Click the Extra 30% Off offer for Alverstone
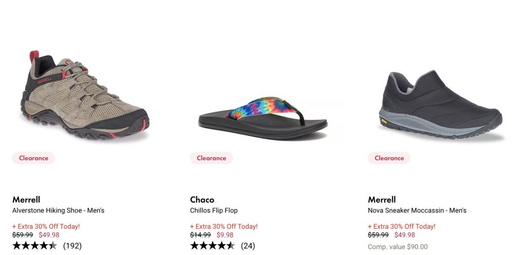The width and height of the screenshot is (526, 255). (46, 226)
